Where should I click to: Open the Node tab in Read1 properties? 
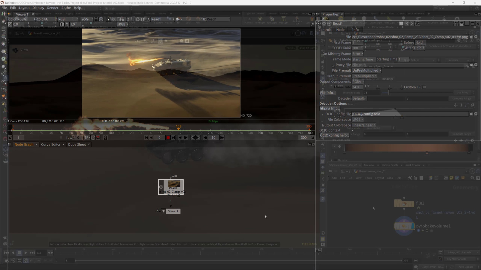(x=340, y=30)
